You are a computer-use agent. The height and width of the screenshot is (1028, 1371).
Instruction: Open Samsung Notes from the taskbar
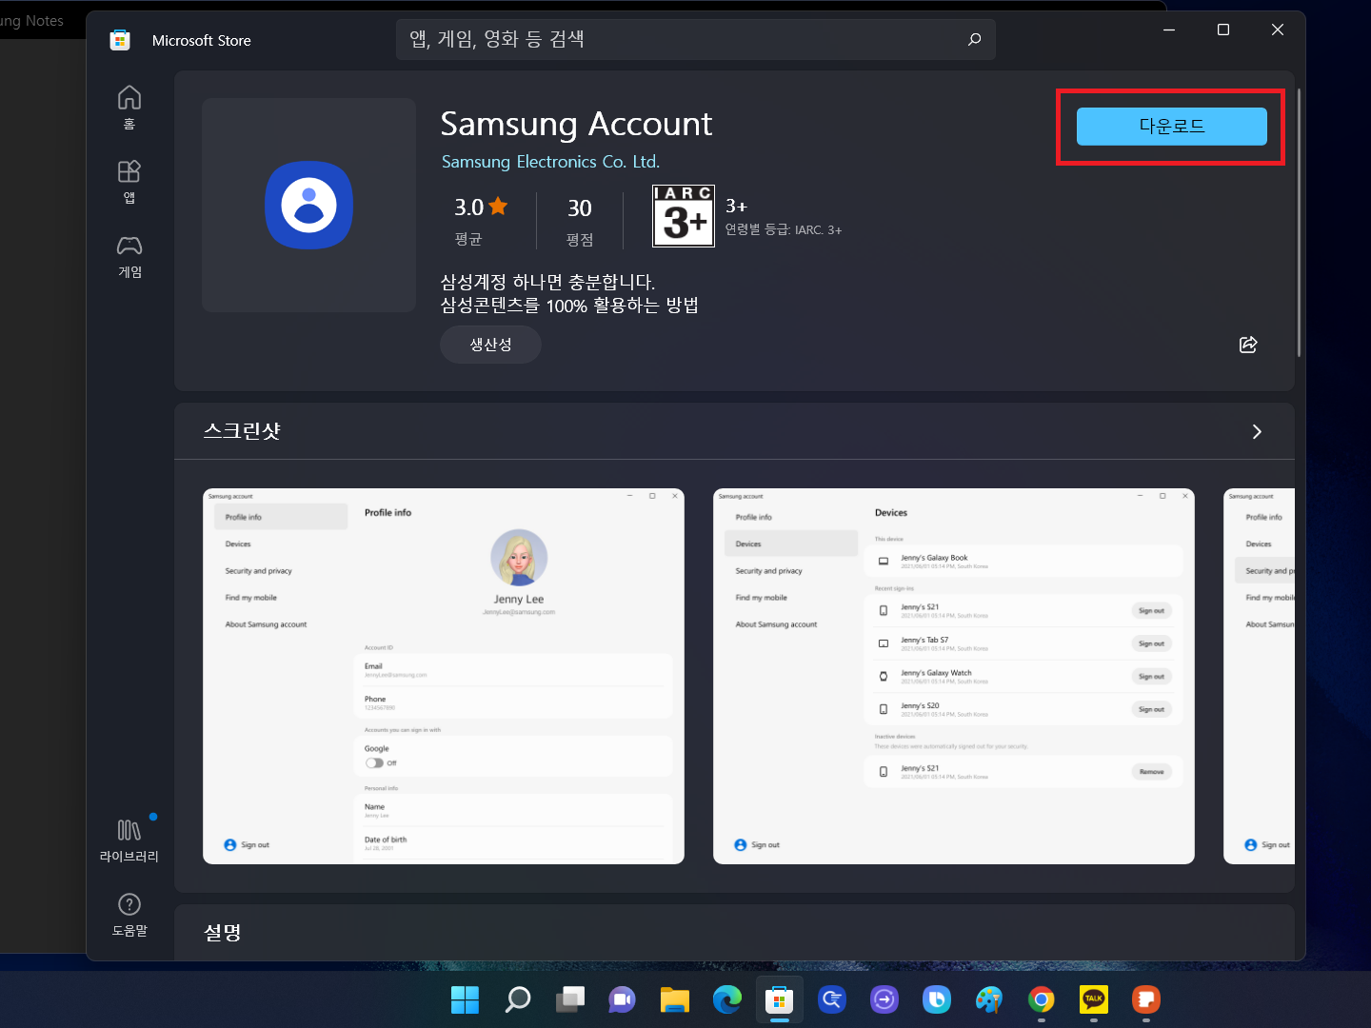[x=1146, y=999]
